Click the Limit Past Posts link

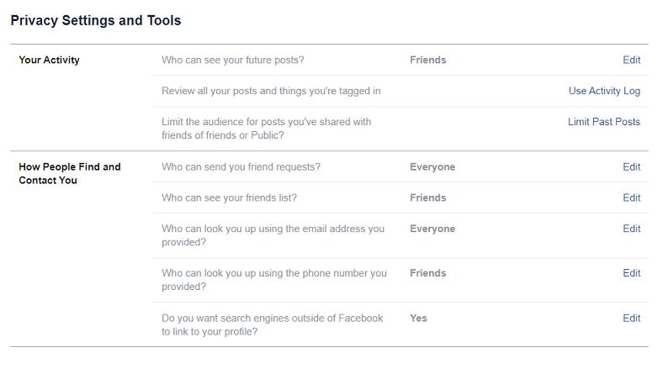(603, 122)
